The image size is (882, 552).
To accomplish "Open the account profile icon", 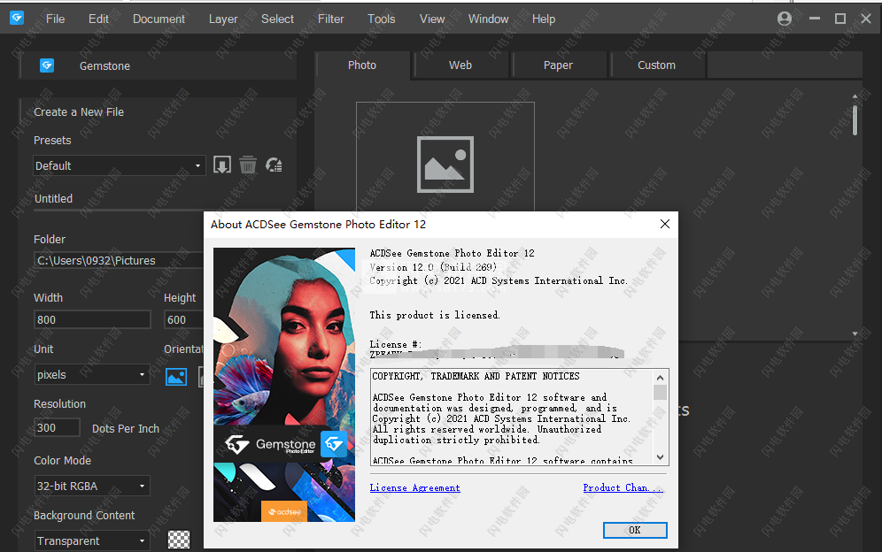I will click(x=784, y=19).
